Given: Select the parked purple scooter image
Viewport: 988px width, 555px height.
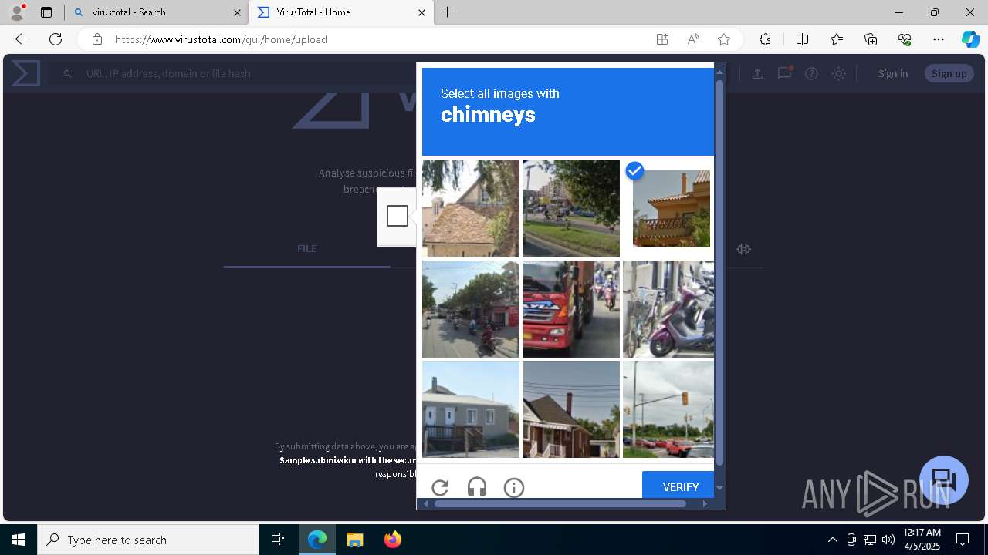Looking at the screenshot, I should pyautogui.click(x=668, y=309).
